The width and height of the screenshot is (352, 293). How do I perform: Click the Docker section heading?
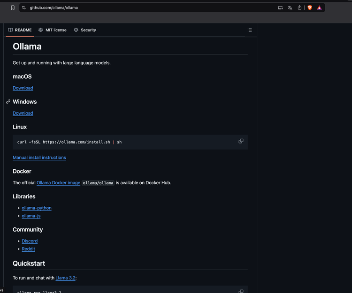click(22, 171)
